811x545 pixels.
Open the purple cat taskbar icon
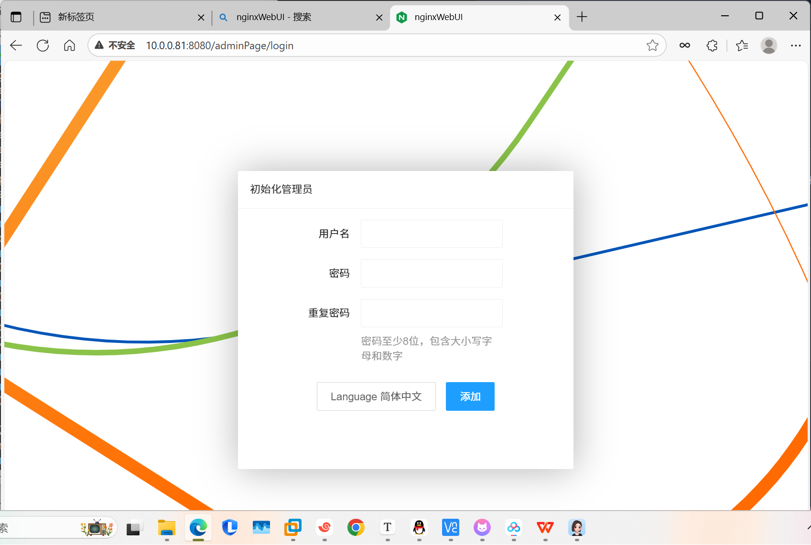tap(482, 528)
